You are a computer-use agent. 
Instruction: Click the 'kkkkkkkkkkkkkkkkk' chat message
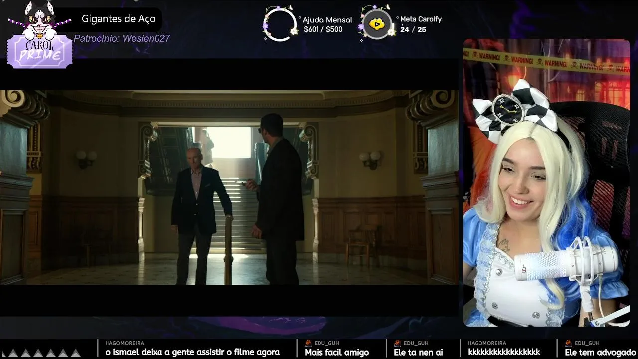pos(504,352)
